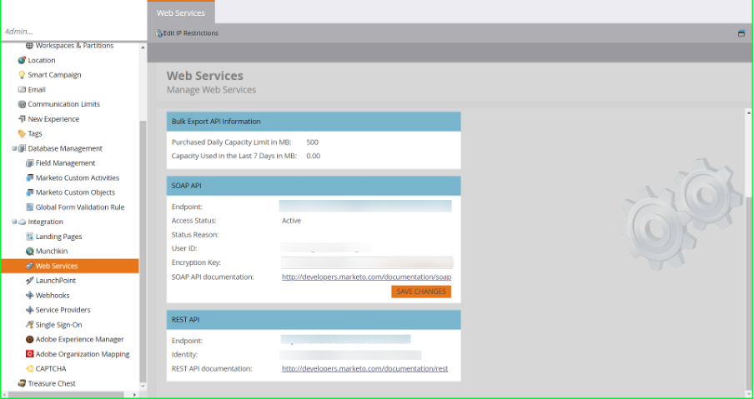Click the Landing Pages icon
This screenshot has height=399, width=754.
point(29,237)
